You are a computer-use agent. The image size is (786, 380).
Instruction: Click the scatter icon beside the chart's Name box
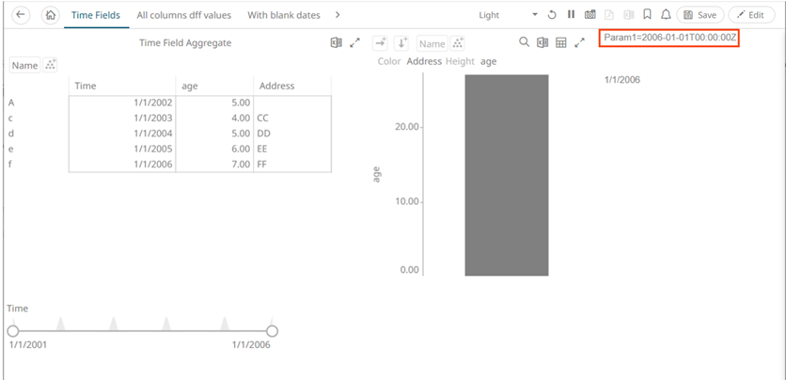(x=457, y=43)
